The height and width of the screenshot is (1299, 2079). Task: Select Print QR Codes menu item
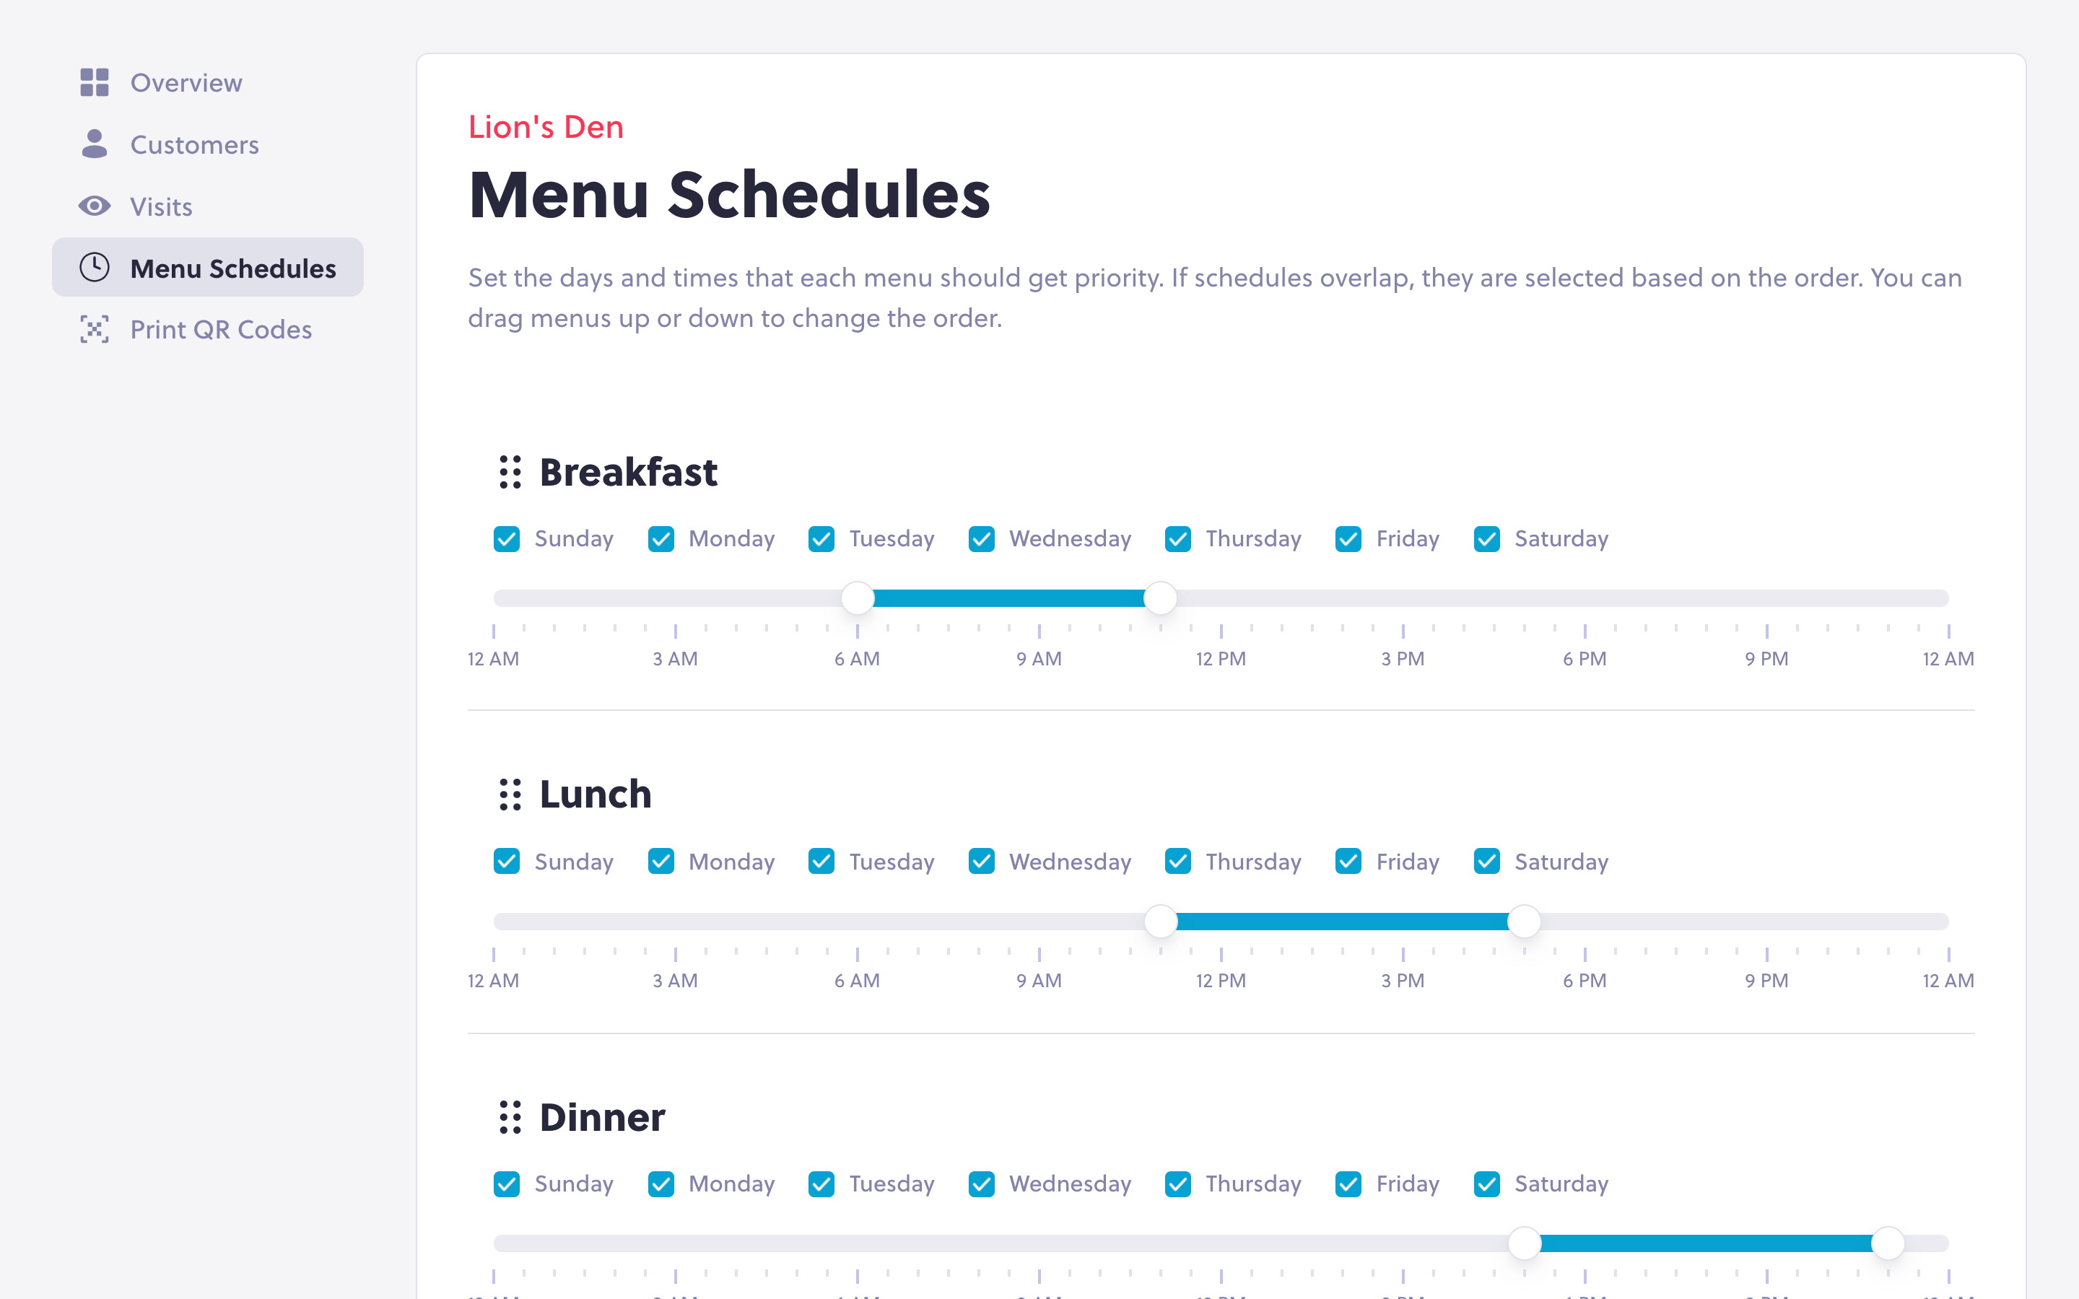click(x=220, y=329)
